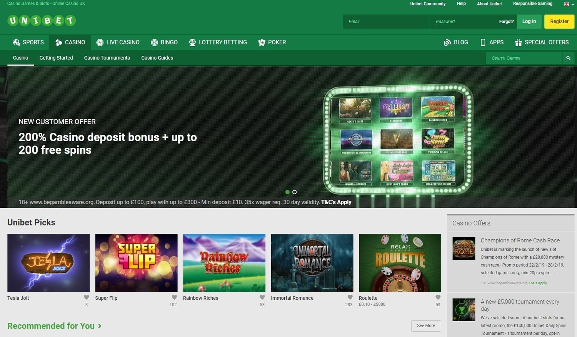Click the Special Offers gift icon
Image resolution: width=577 pixels, height=337 pixels.
519,42
